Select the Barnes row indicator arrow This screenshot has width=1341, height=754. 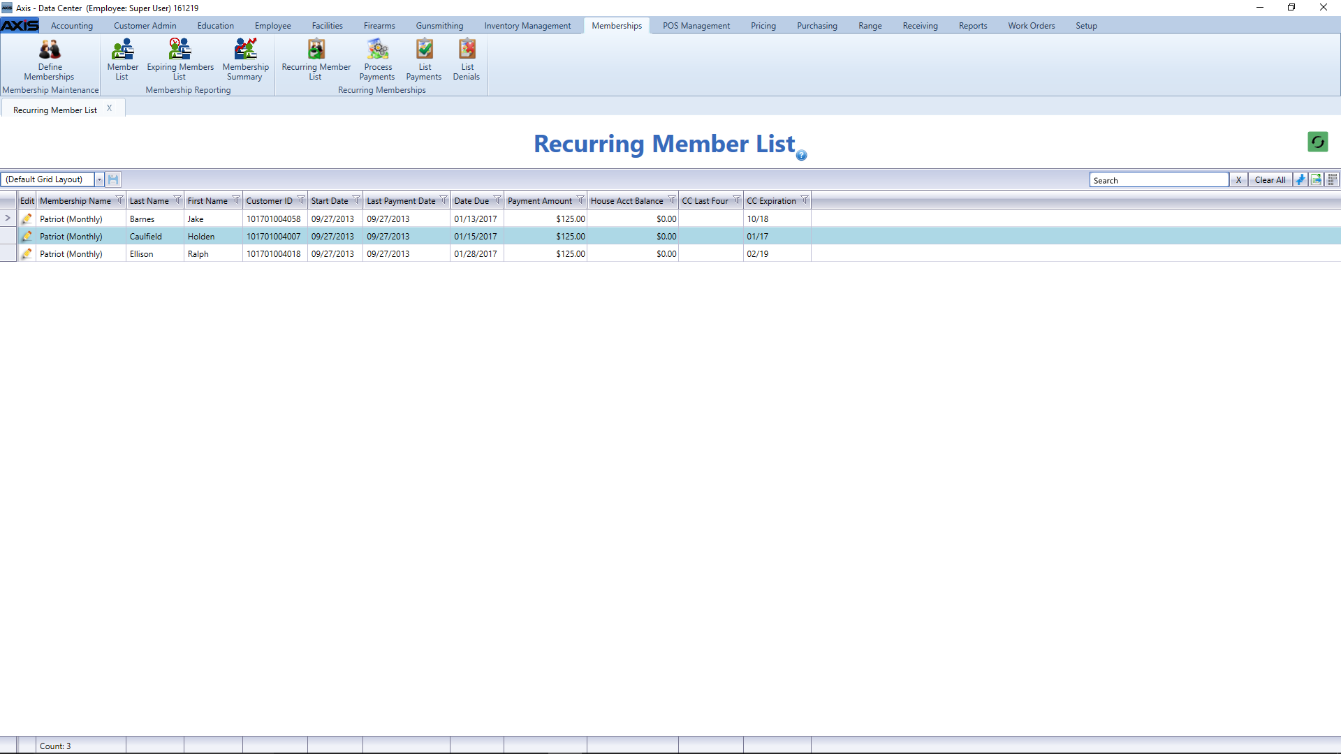[8, 218]
